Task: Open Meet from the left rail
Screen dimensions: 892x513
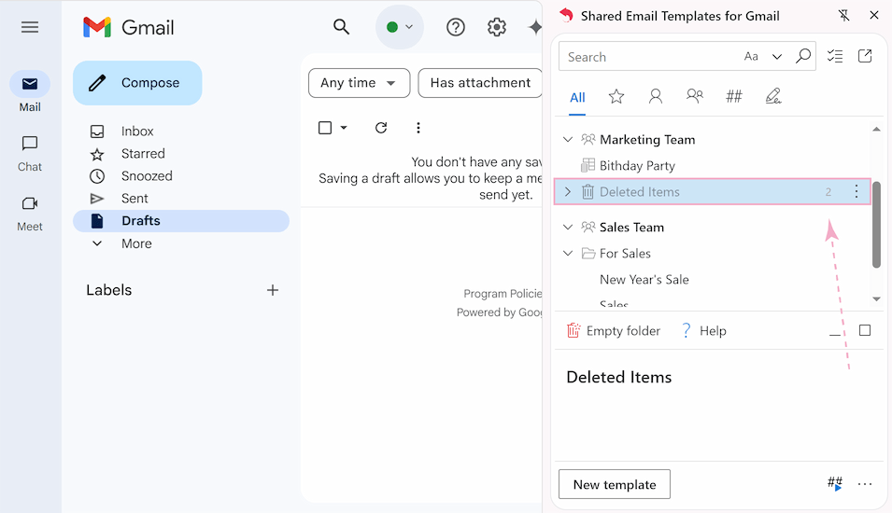Action: [x=30, y=213]
